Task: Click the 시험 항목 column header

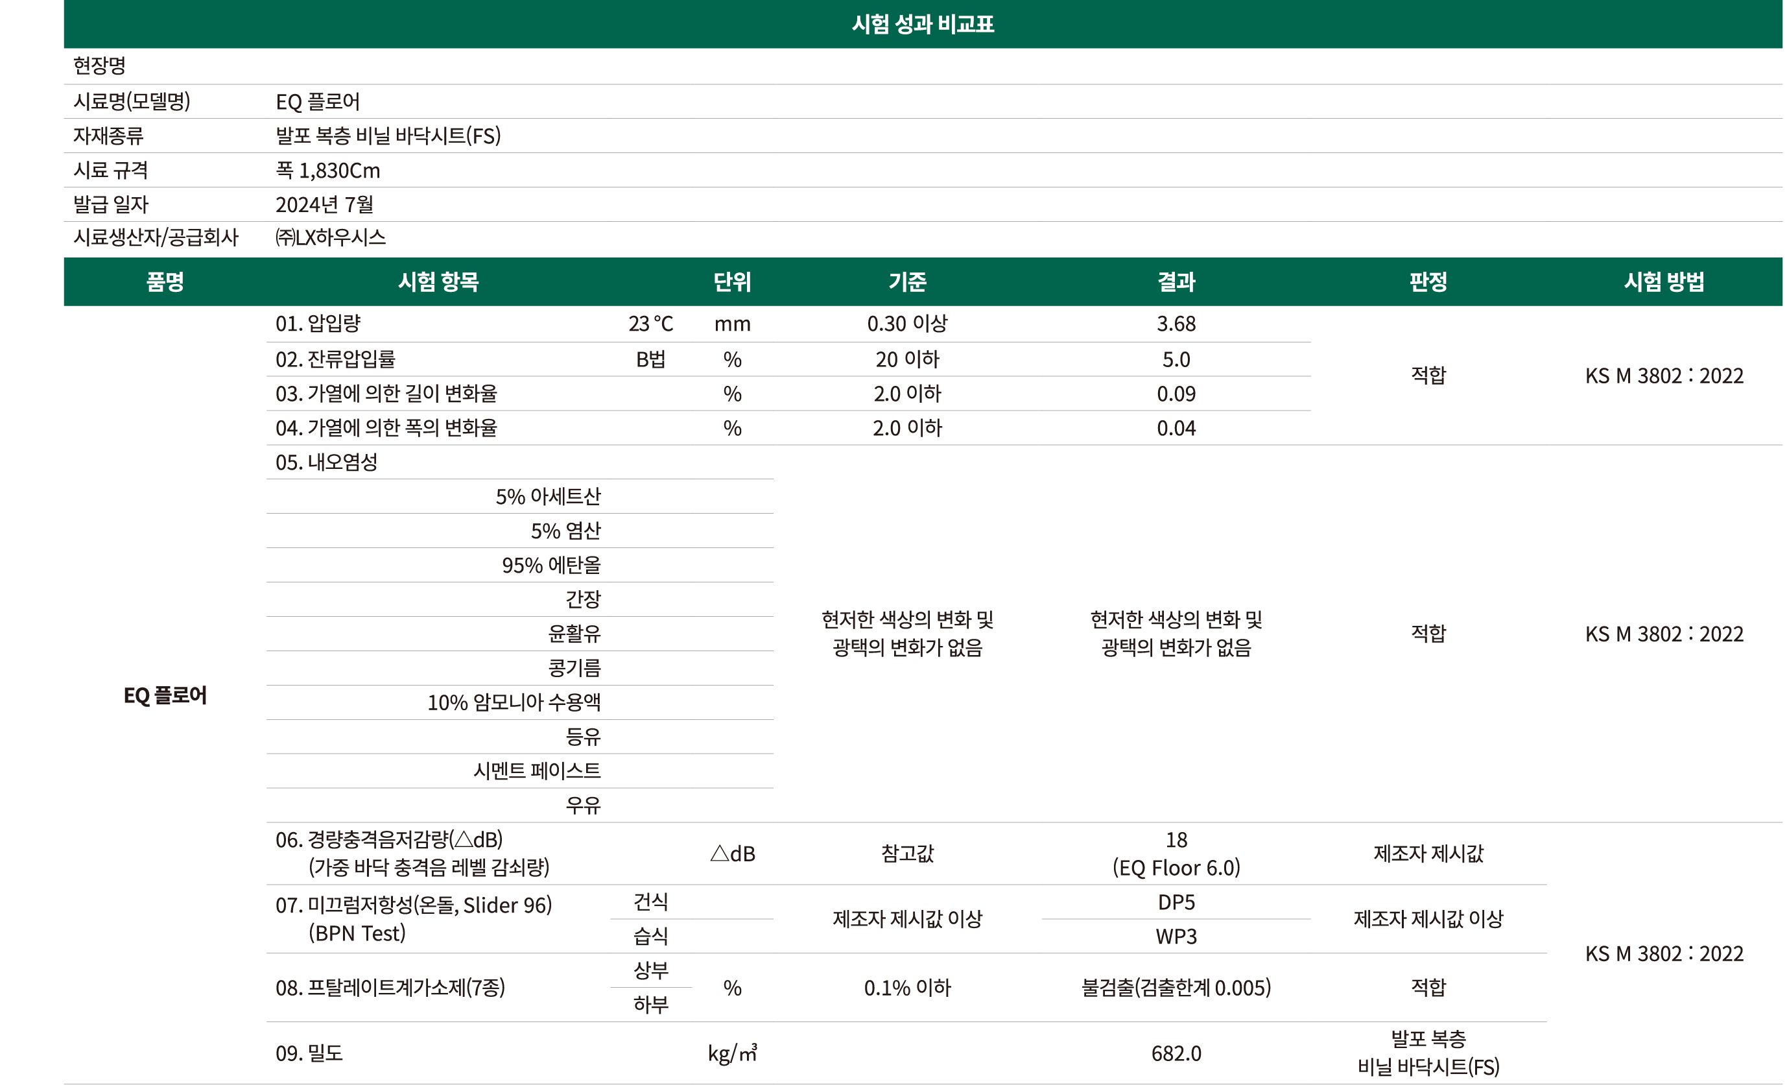Action: tap(438, 281)
